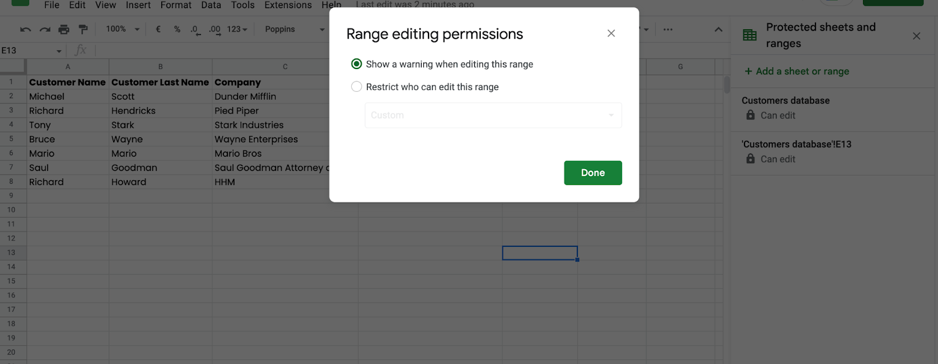This screenshot has height=364, width=938.
Task: Select Restrict who can edit this range
Action: (356, 87)
